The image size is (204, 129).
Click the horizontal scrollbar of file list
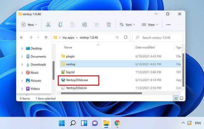coord(101,93)
